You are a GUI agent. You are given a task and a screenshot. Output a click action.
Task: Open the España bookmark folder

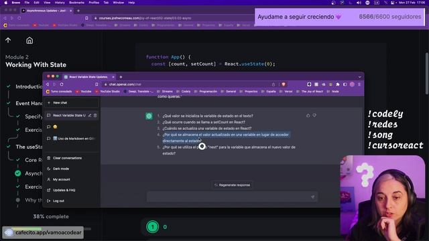tap(269, 92)
